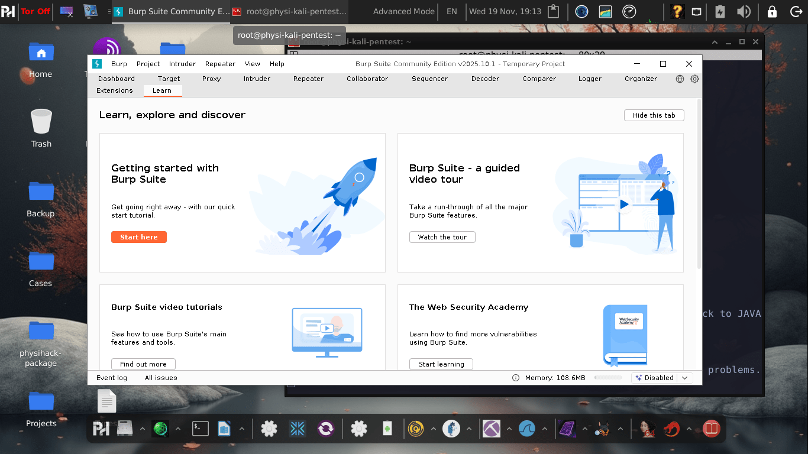Viewport: 808px width, 454px height.
Task: Expand the chevron next to the dock terminal group
Action: [242, 429]
